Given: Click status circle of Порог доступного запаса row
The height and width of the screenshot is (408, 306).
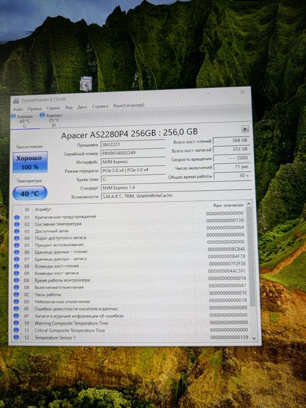Looking at the screenshot, I should [17, 238].
